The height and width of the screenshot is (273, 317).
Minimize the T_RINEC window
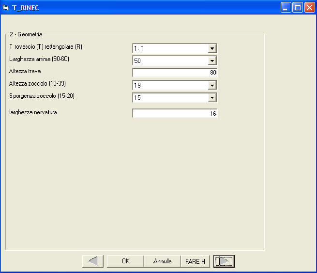pyautogui.click(x=287, y=7)
